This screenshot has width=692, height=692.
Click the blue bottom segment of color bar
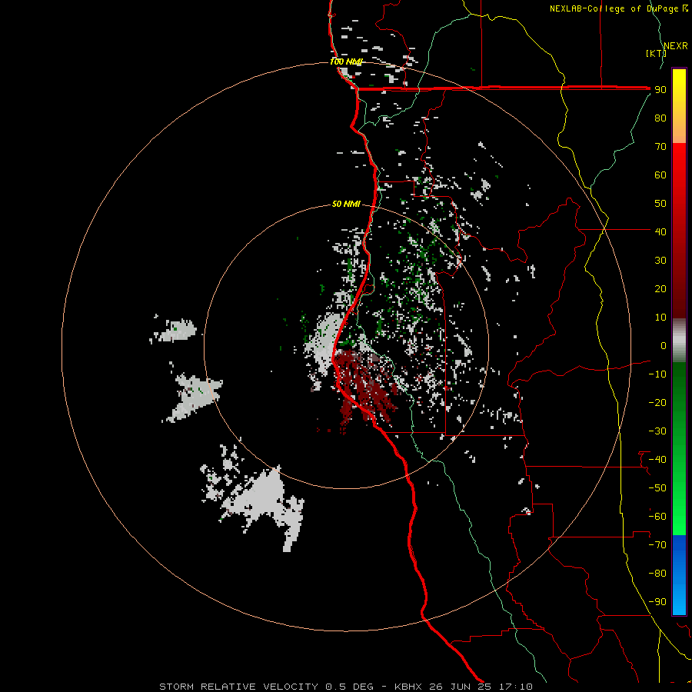click(679, 575)
